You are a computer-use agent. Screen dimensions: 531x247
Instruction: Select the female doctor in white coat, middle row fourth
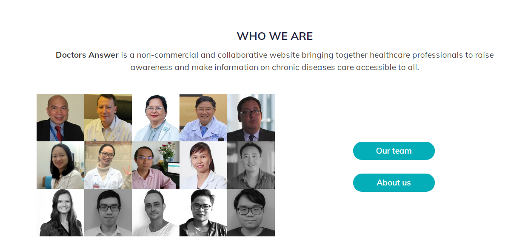click(203, 165)
